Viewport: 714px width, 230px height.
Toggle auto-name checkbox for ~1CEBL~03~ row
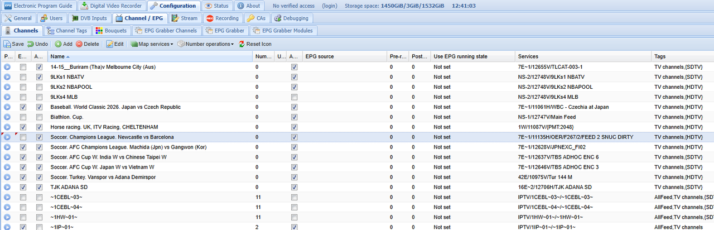(x=39, y=197)
